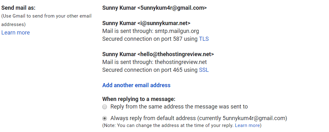This screenshot has height=132, width=329.
Task: Select Reply from the same address radio button
Action: 104,107
